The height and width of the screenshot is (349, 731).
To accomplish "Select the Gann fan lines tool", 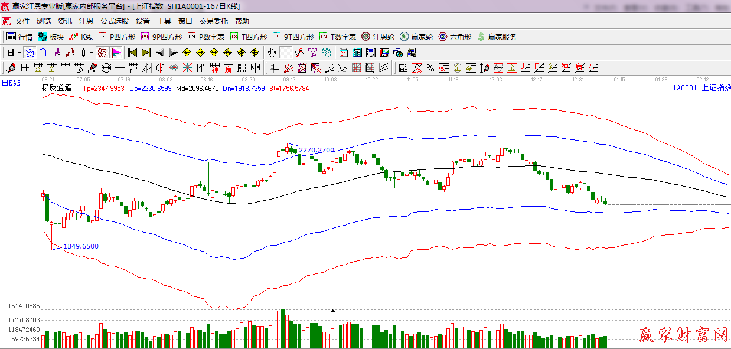I will point(289,68).
